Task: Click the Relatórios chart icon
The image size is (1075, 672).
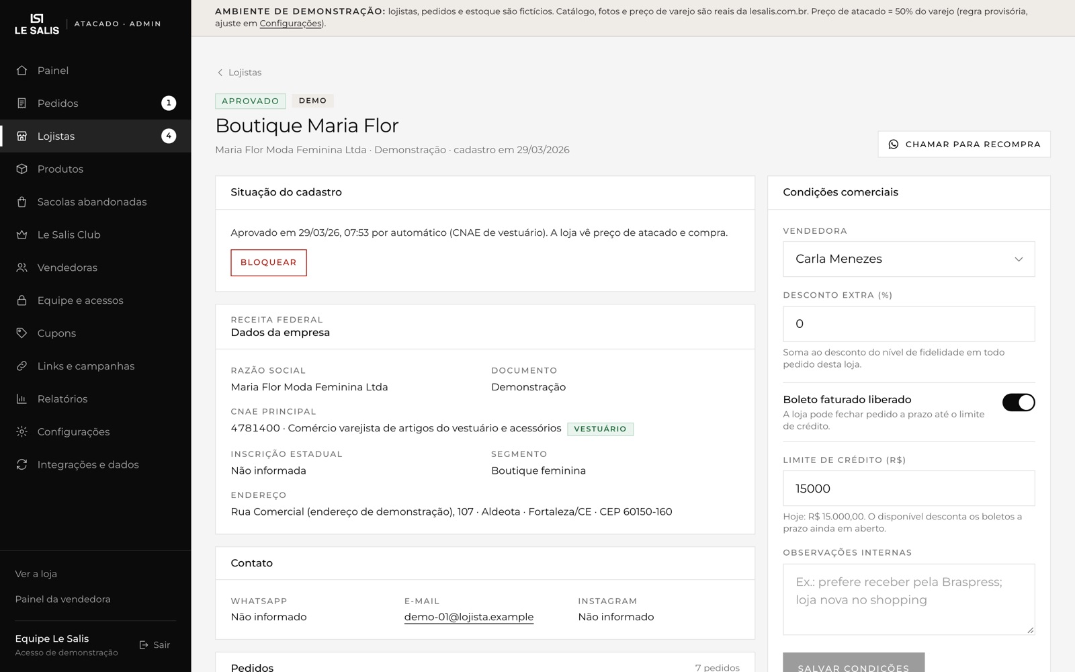Action: point(21,399)
